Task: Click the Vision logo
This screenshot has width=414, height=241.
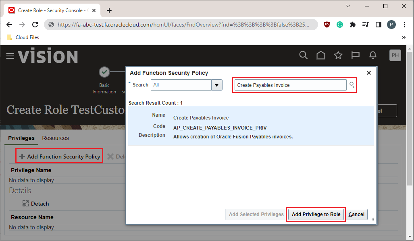Action: click(x=48, y=55)
